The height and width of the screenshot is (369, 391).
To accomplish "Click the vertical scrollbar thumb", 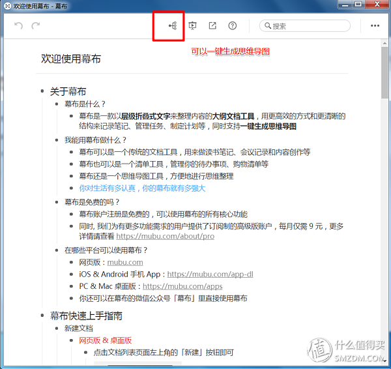I will click(x=384, y=72).
